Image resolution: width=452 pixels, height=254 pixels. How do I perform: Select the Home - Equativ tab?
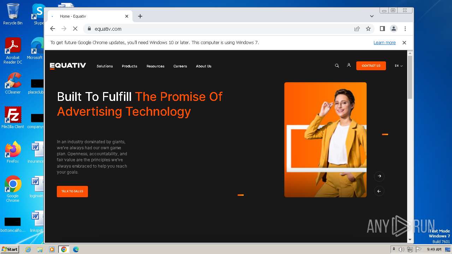click(x=90, y=16)
